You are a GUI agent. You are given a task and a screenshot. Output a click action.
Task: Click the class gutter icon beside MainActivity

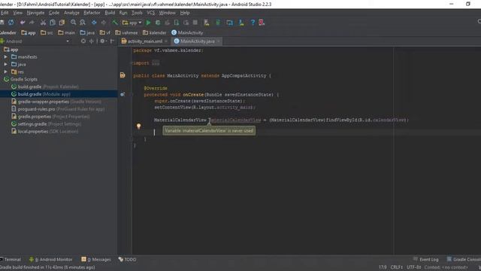[123, 75]
